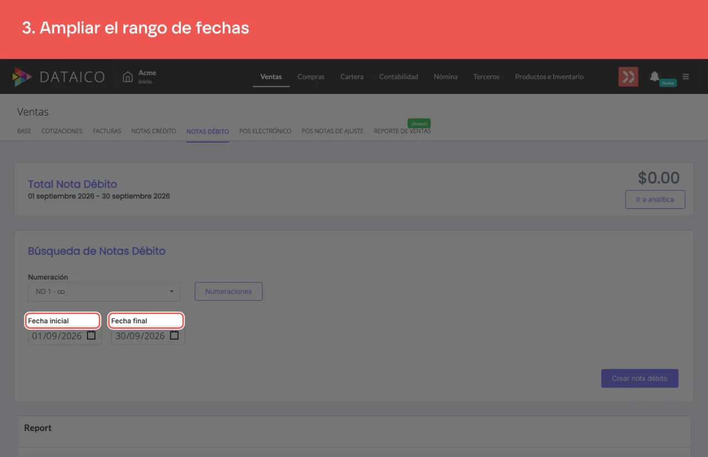708x457 pixels.
Task: Click the Total Nota Débito heading
Action: tap(72, 184)
